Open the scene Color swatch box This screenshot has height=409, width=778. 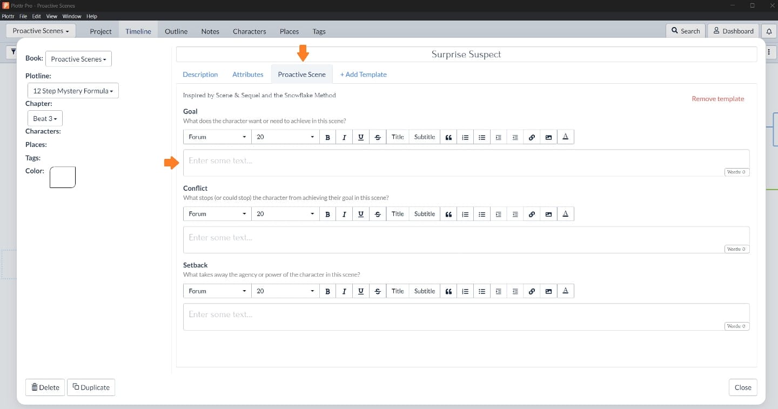click(x=63, y=177)
